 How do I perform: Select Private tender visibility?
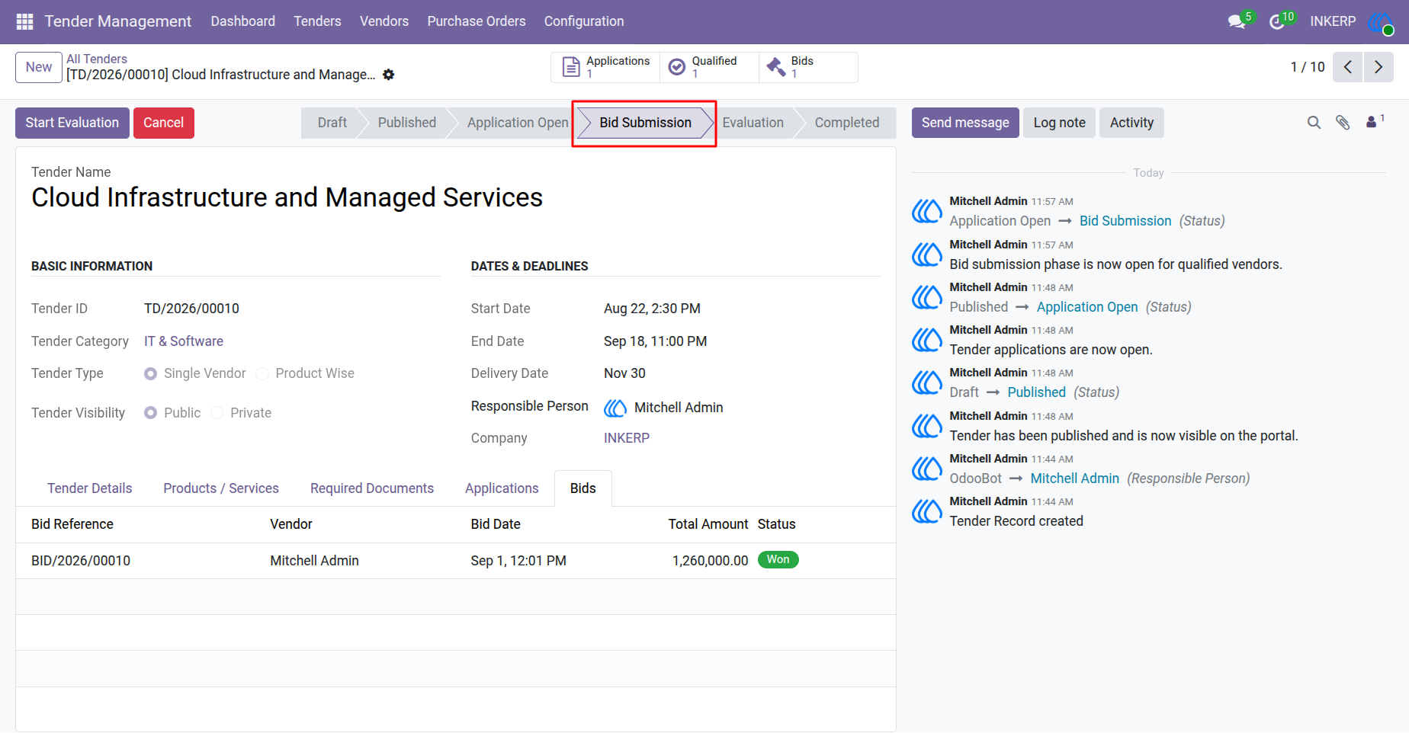click(x=217, y=413)
